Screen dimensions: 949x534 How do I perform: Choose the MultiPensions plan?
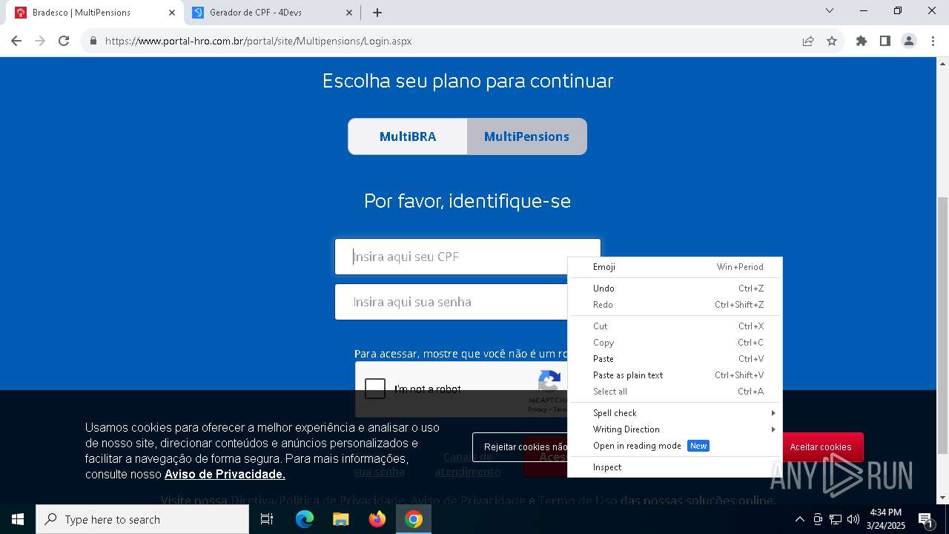(x=527, y=136)
